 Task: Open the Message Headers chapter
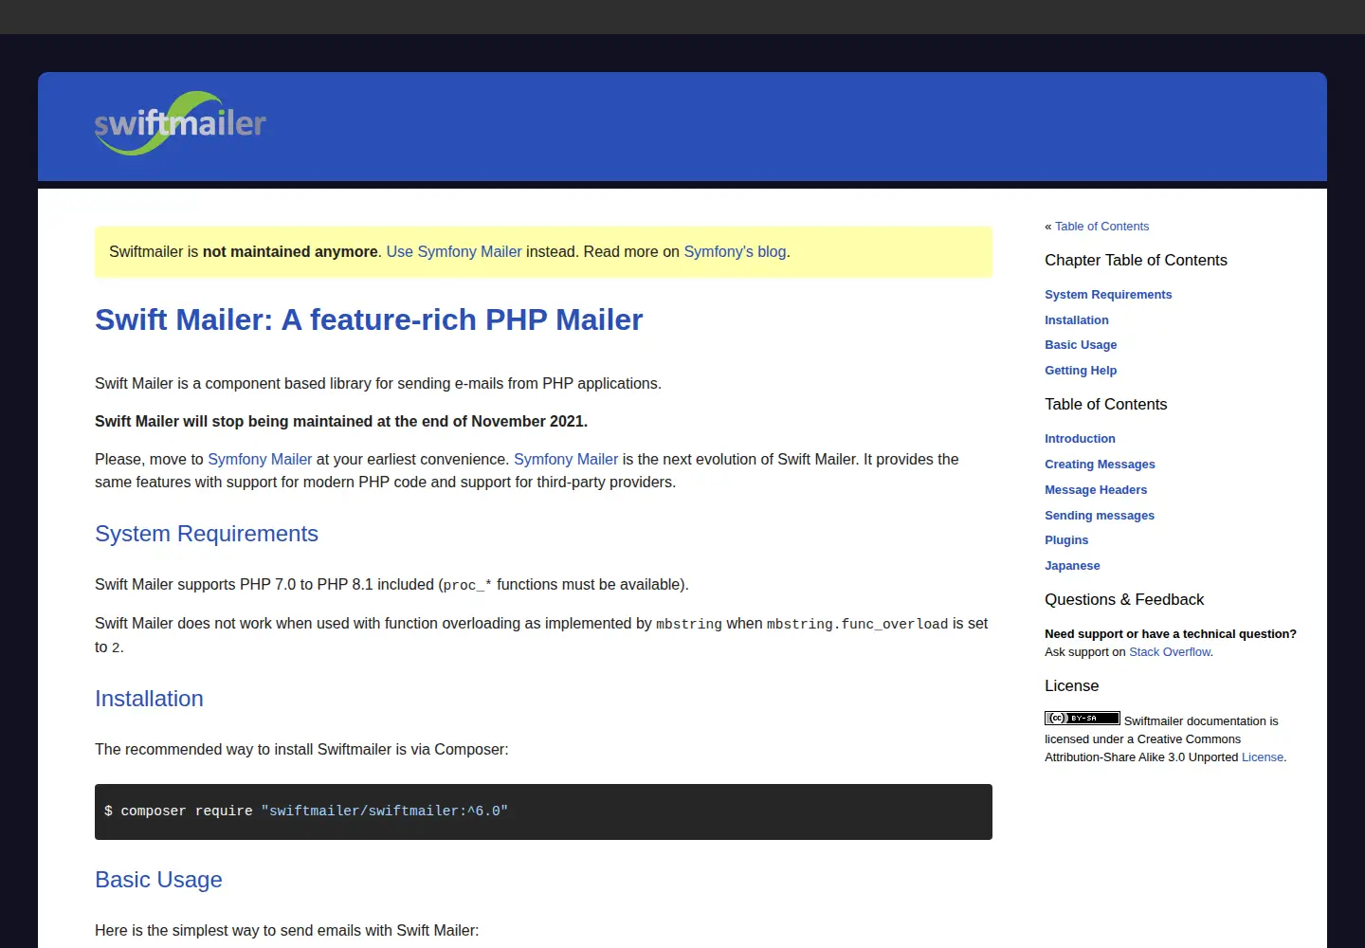coord(1096,490)
